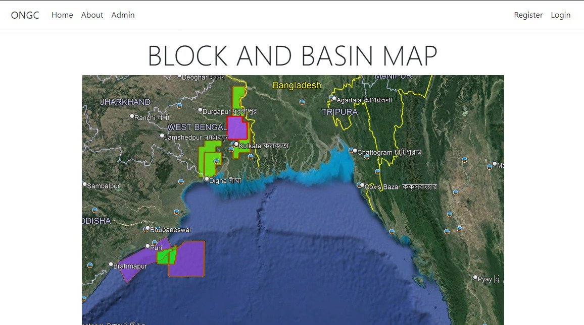Select the Ranchi city marker
The image size is (584, 325).
click(132, 116)
